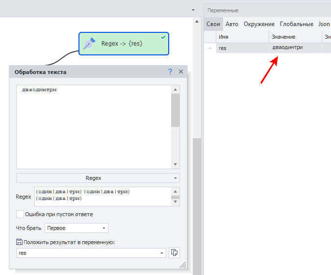Switch to the Окружение variables tab
Image resolution: width=331 pixels, height=275 pixels.
[259, 24]
